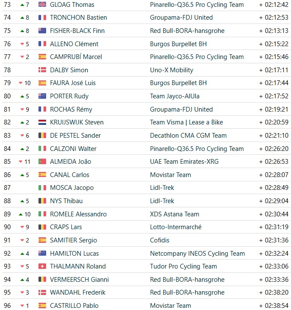Open rider FAURA José Luis
291x310 pixels.
coord(73,83)
